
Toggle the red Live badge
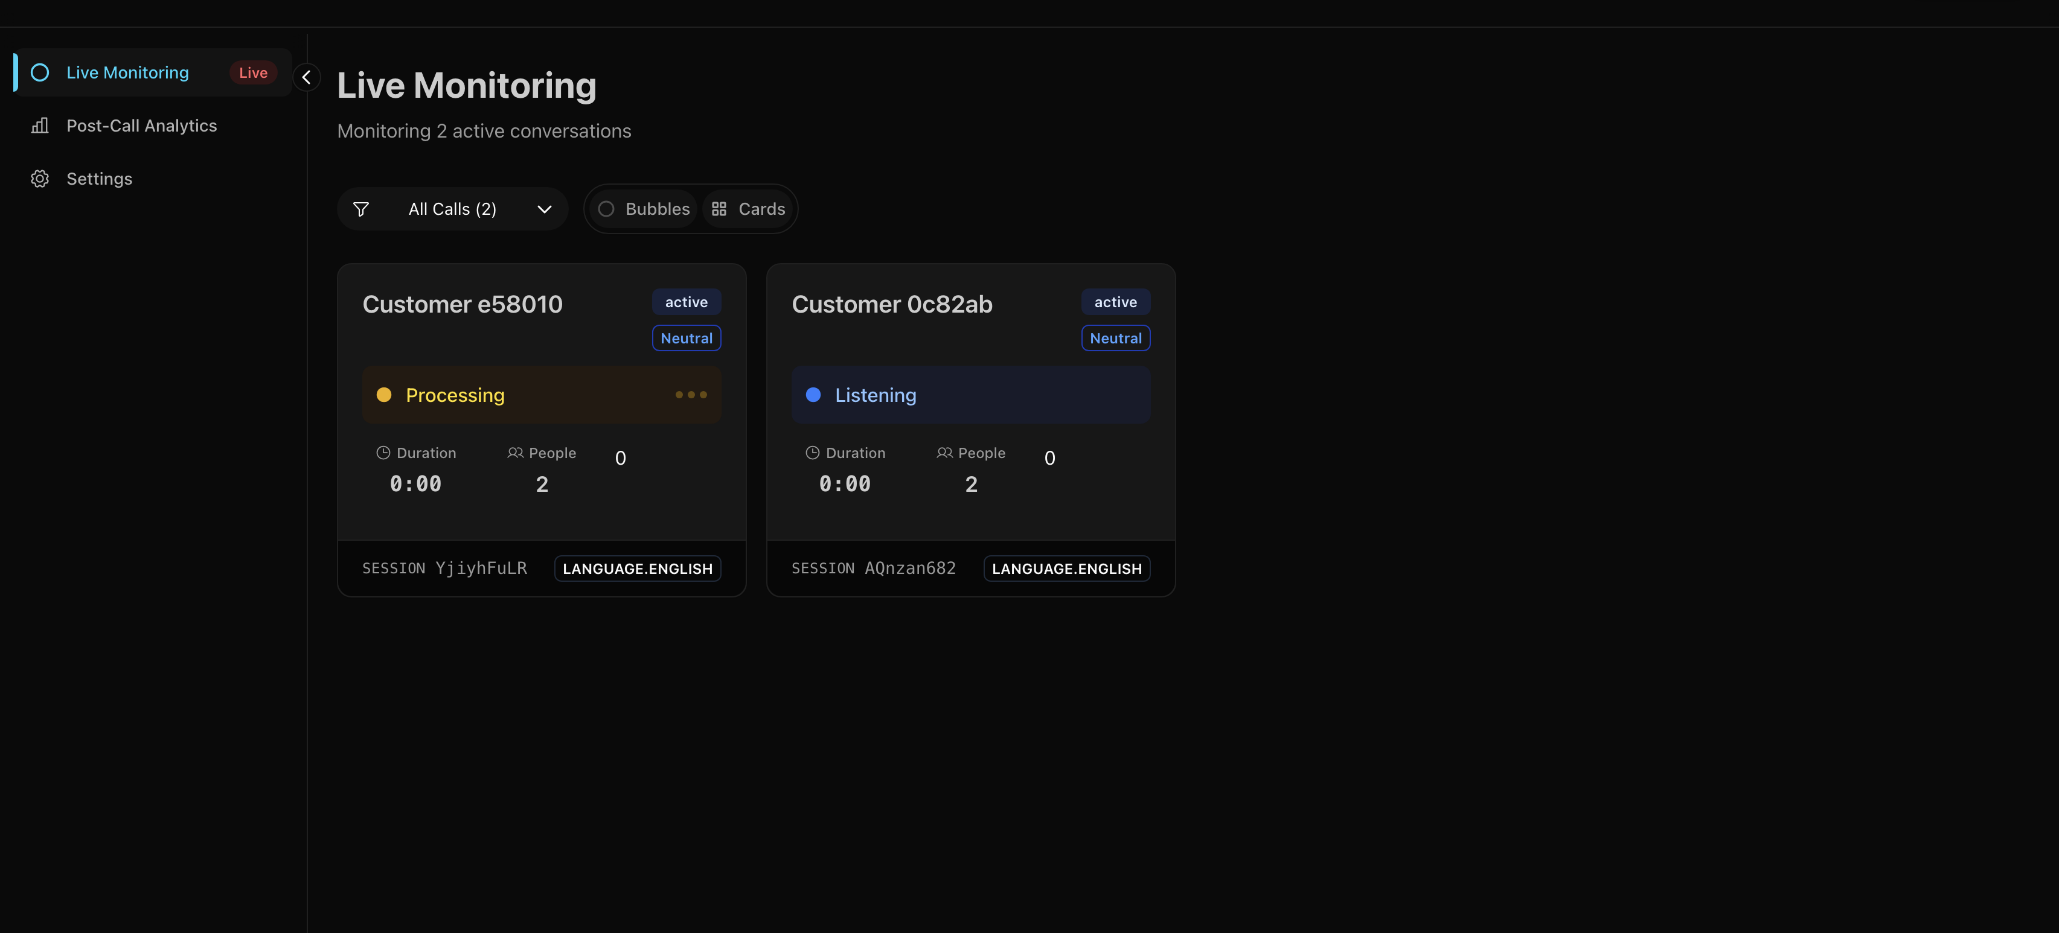coord(254,72)
